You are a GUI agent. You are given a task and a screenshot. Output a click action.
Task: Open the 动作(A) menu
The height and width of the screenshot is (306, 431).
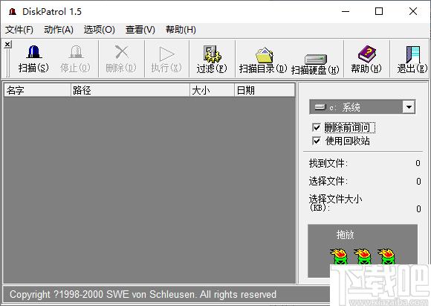point(59,30)
